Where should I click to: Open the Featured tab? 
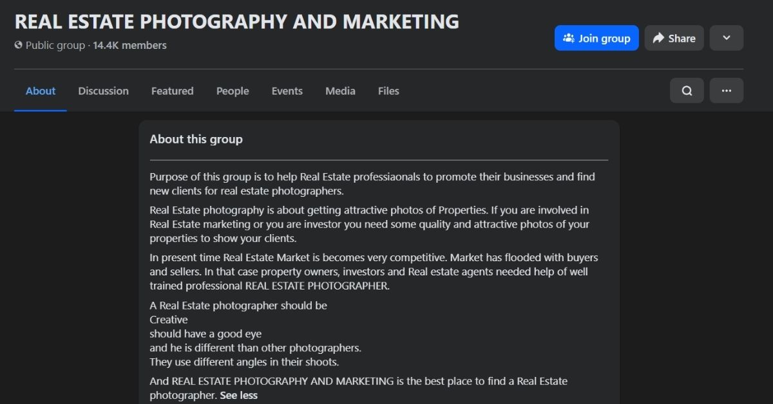click(172, 91)
